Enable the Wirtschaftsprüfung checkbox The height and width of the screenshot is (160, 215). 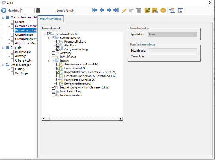point(53,91)
